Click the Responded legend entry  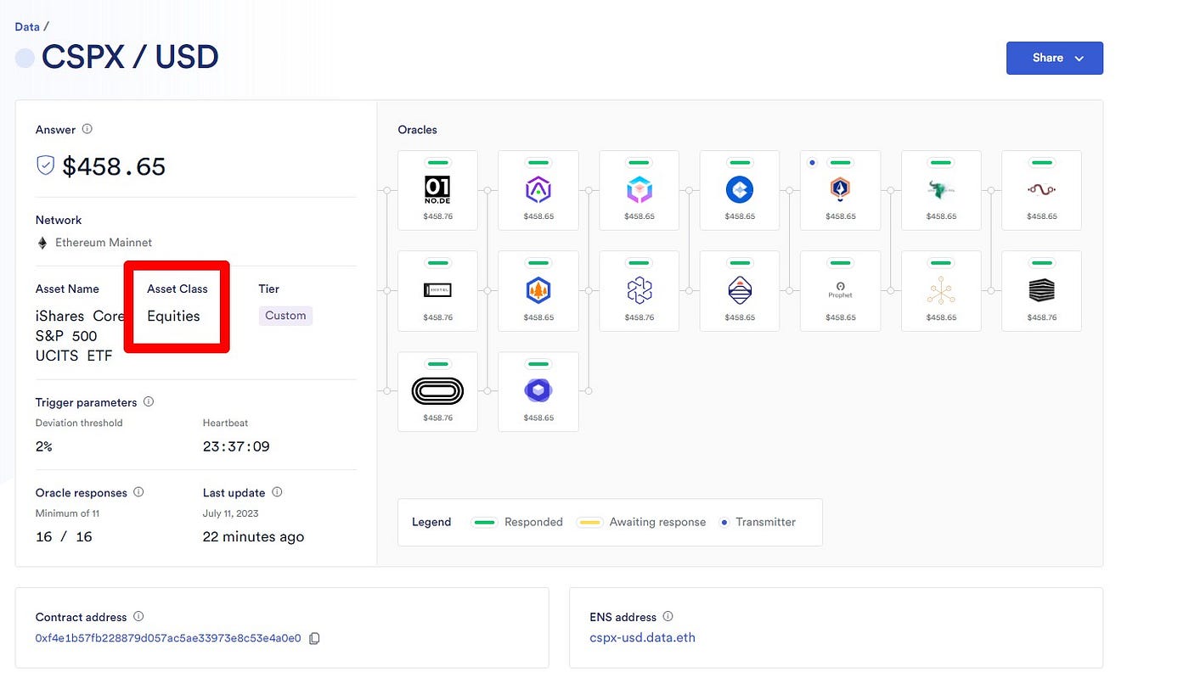517,522
